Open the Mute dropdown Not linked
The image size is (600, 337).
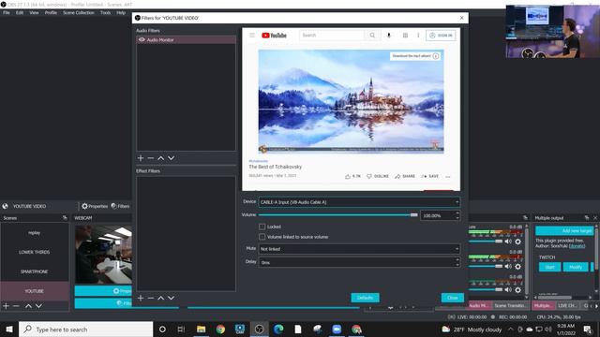tap(359, 249)
